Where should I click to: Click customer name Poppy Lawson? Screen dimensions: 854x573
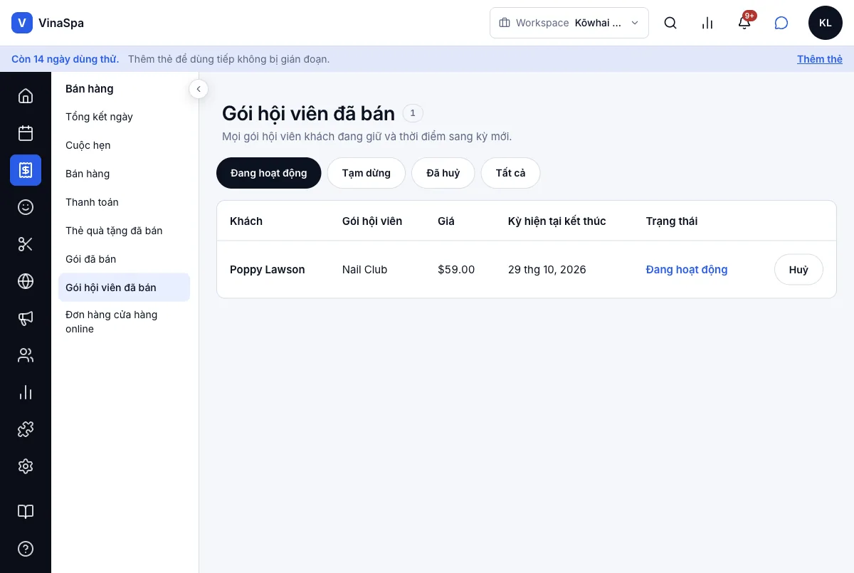268,270
